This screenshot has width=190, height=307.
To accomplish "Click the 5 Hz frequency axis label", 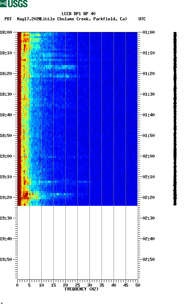I will (29, 285).
